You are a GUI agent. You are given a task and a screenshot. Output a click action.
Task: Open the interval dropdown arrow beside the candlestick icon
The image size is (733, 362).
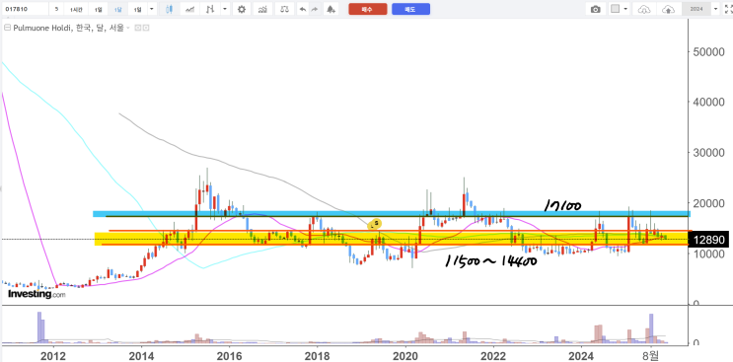pyautogui.click(x=152, y=9)
